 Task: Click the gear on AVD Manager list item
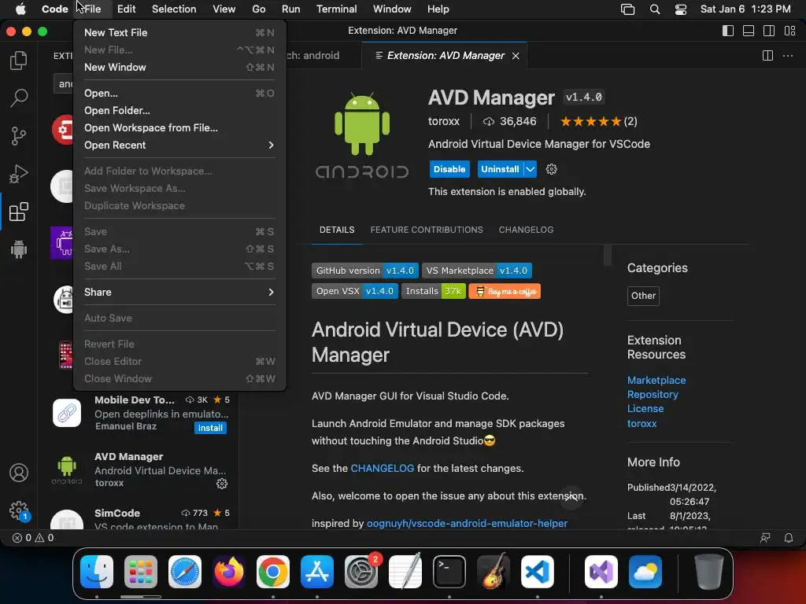pyautogui.click(x=222, y=484)
